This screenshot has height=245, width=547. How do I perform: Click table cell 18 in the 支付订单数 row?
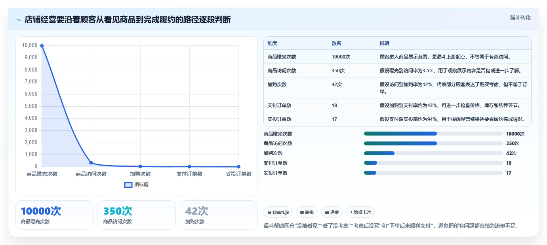pyautogui.click(x=334, y=106)
